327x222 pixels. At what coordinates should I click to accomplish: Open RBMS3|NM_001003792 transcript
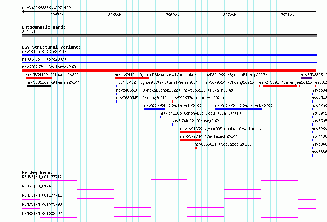click(x=42, y=214)
